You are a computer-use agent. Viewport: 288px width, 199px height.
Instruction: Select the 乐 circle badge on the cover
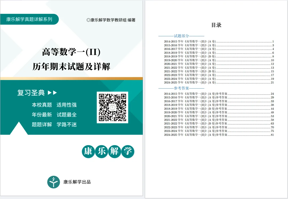(101, 151)
